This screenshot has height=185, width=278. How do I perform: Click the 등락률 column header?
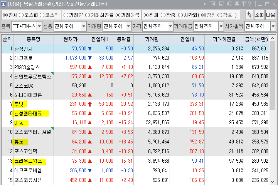point(124,39)
